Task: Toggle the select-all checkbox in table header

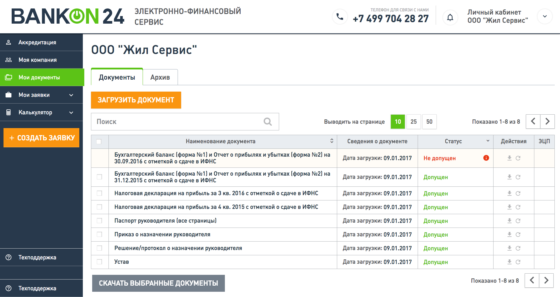Action: coord(99,141)
